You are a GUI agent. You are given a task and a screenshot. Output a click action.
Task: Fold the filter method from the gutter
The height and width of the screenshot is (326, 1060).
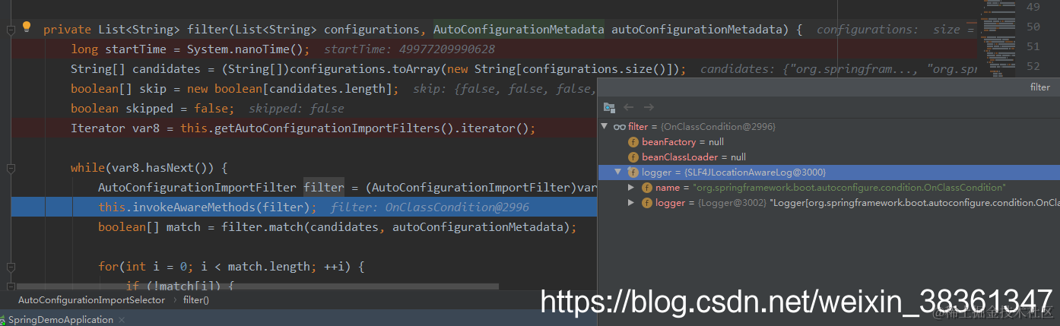coord(11,30)
